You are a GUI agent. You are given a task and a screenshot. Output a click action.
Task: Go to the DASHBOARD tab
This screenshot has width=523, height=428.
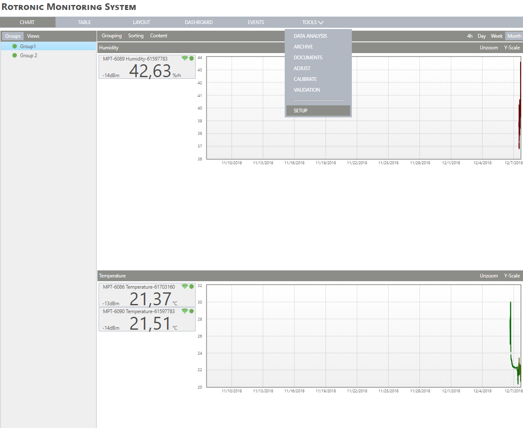click(199, 22)
